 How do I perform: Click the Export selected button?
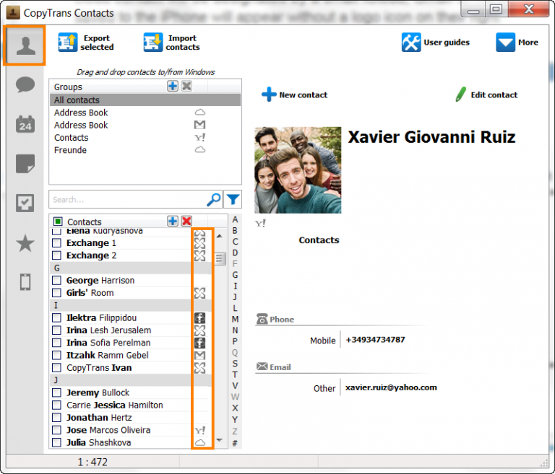[86, 43]
